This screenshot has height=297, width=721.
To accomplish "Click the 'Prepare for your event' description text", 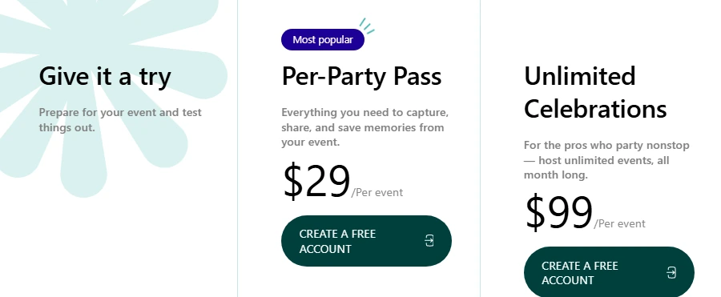I will 120,119.
